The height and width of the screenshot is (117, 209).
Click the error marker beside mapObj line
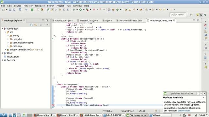pos(53,105)
